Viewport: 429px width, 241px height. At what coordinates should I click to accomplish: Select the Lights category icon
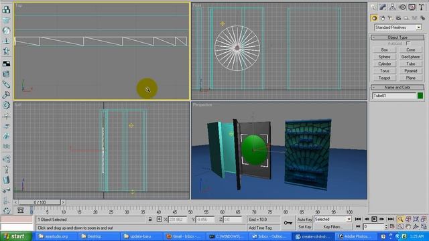coord(390,18)
